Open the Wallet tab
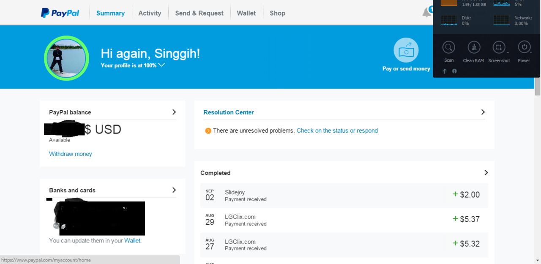The height and width of the screenshot is (264, 541). (246, 13)
